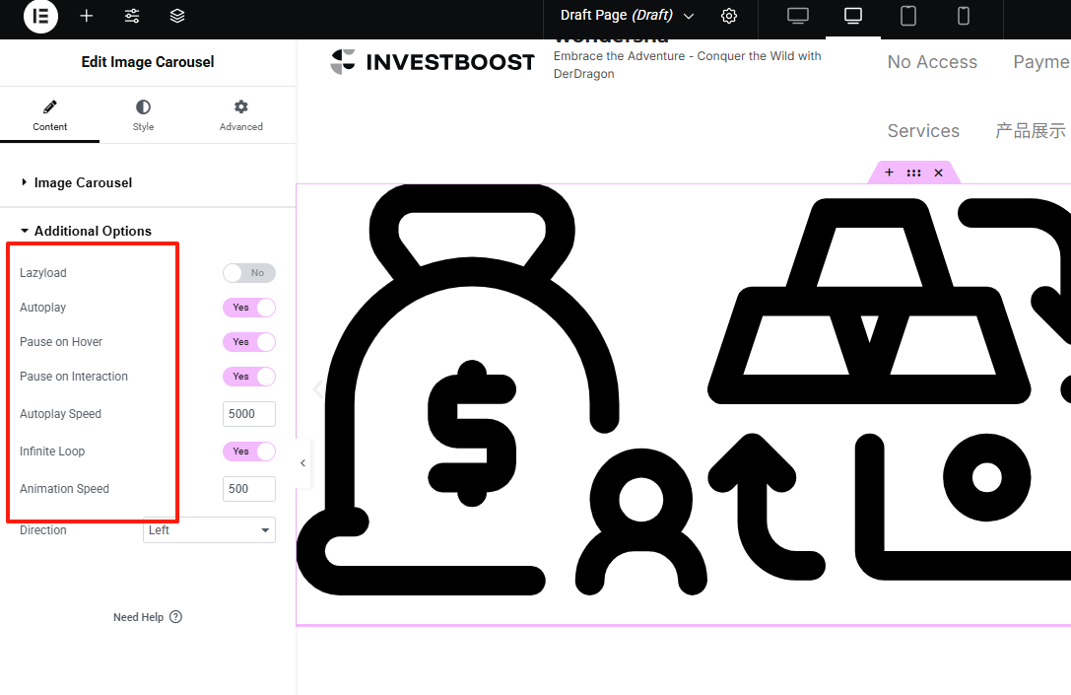The height and width of the screenshot is (695, 1071).
Task: Switch to tablet portrait preview icon
Action: pos(908,16)
